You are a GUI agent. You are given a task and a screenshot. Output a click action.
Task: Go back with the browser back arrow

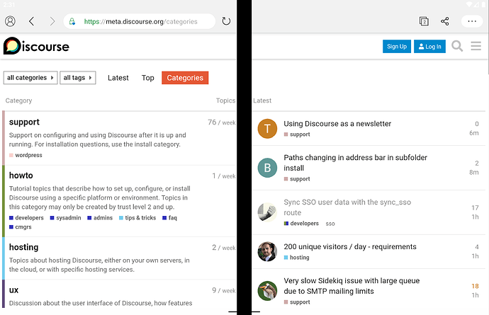coord(31,21)
